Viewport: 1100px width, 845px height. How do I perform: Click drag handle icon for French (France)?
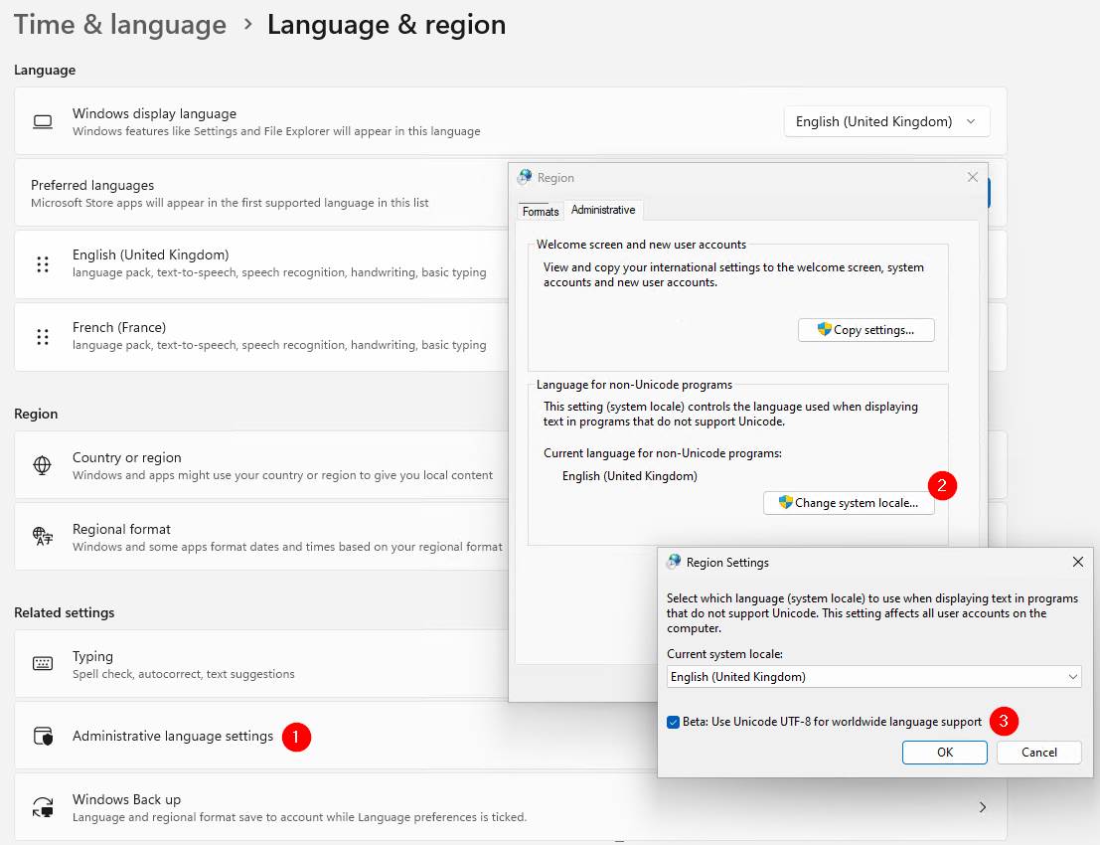tap(43, 337)
